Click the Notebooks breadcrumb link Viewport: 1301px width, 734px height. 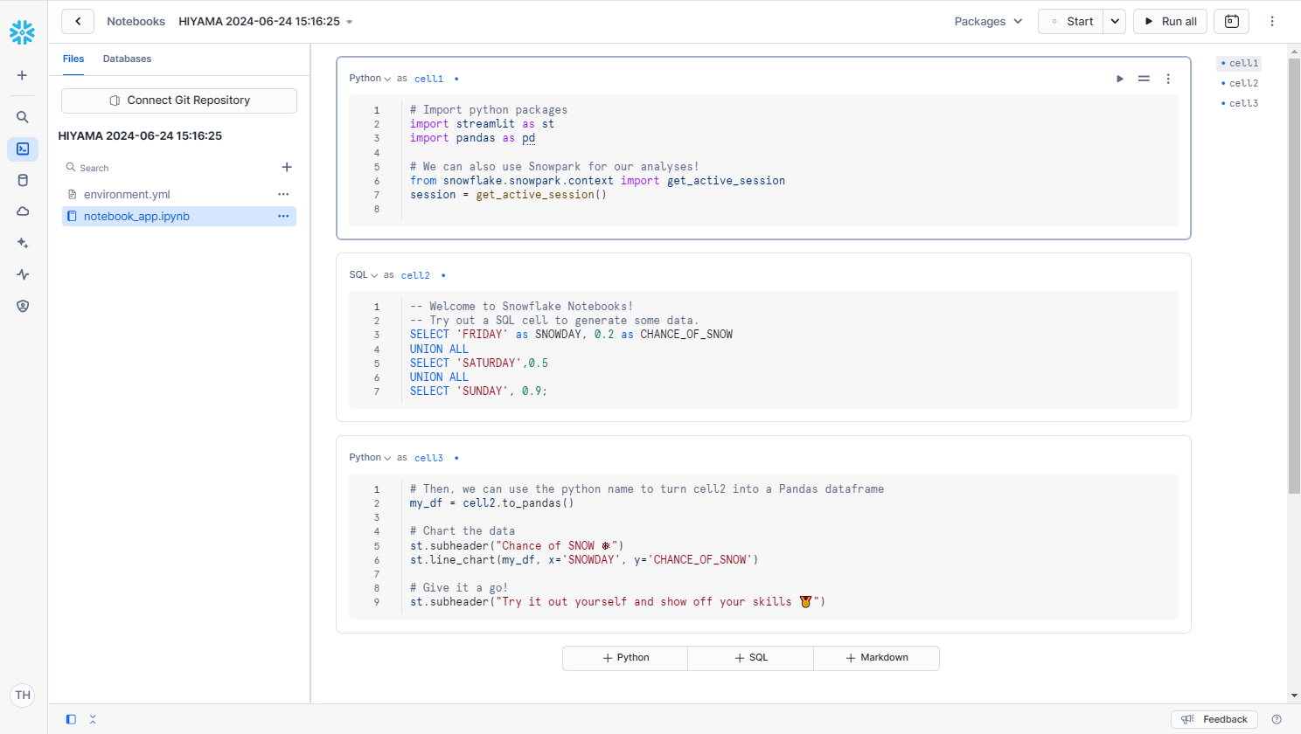tap(136, 21)
